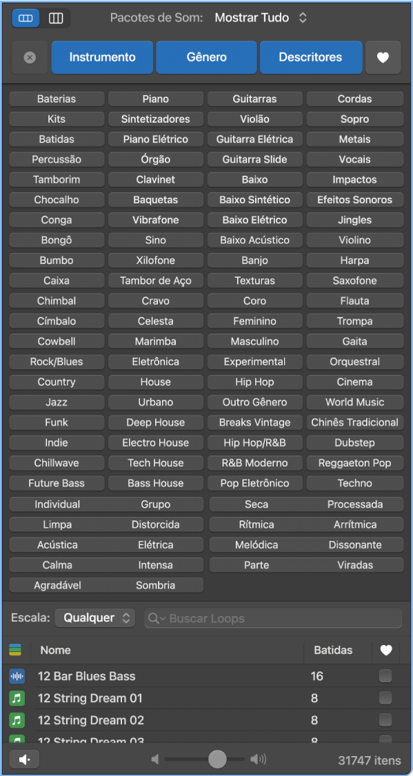
Task: Select the Instrumento tab
Action: click(x=102, y=57)
